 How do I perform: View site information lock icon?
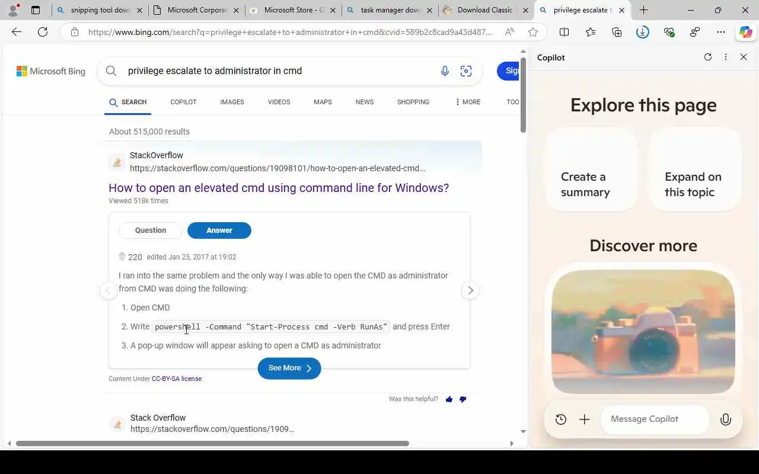click(75, 32)
